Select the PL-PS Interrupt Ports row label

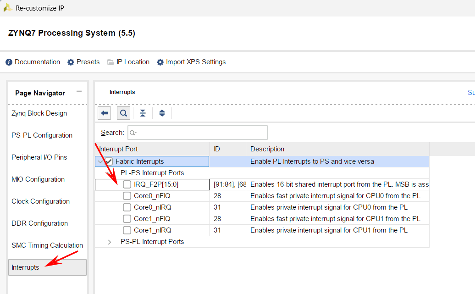pyautogui.click(x=152, y=173)
